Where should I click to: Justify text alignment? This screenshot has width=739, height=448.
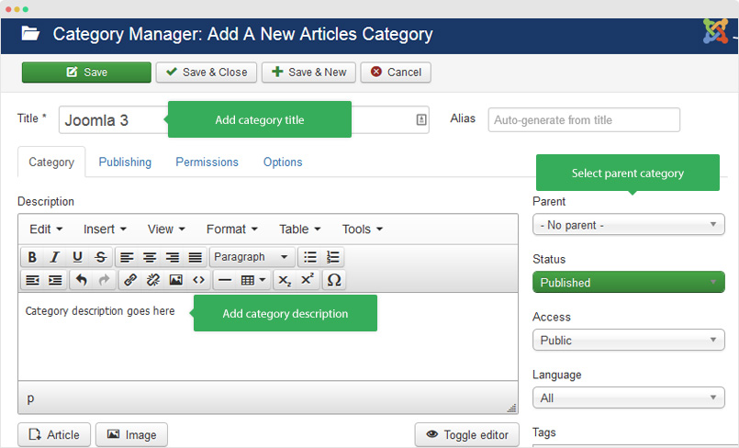(x=196, y=257)
